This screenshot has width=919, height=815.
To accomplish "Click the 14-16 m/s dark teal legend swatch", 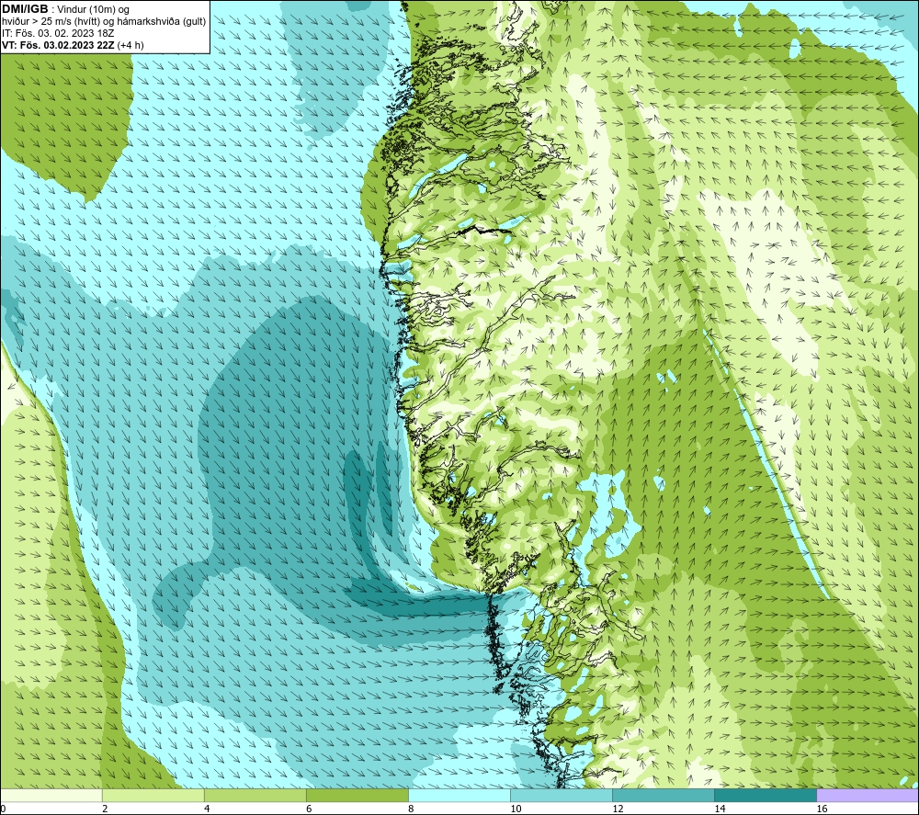I will pos(765,796).
